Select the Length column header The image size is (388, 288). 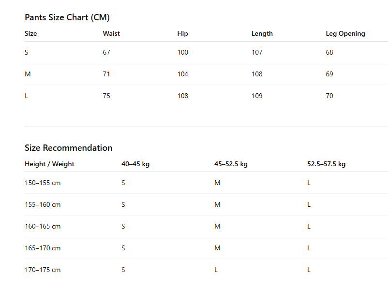point(262,34)
